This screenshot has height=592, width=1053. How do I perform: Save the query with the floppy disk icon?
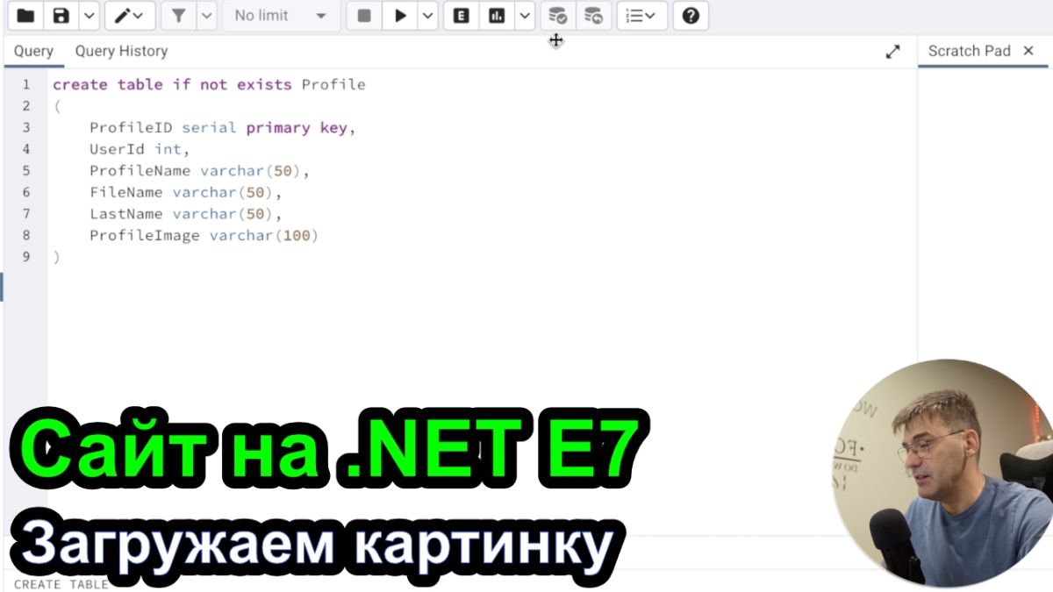point(61,16)
